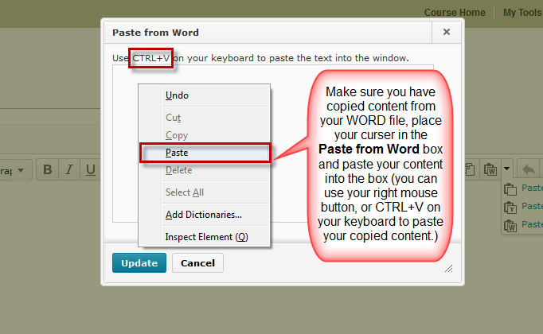
Task: Choose Paste from Word icon in dropdown list
Action: click(x=510, y=226)
